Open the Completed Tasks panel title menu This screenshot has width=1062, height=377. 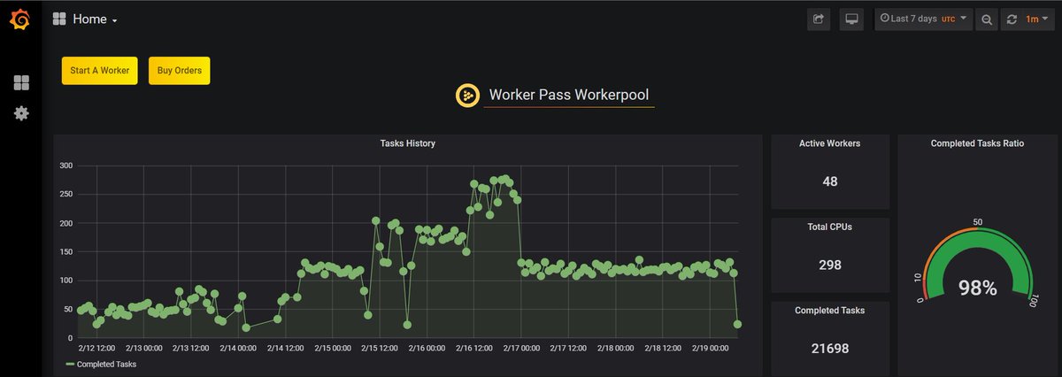click(x=829, y=311)
